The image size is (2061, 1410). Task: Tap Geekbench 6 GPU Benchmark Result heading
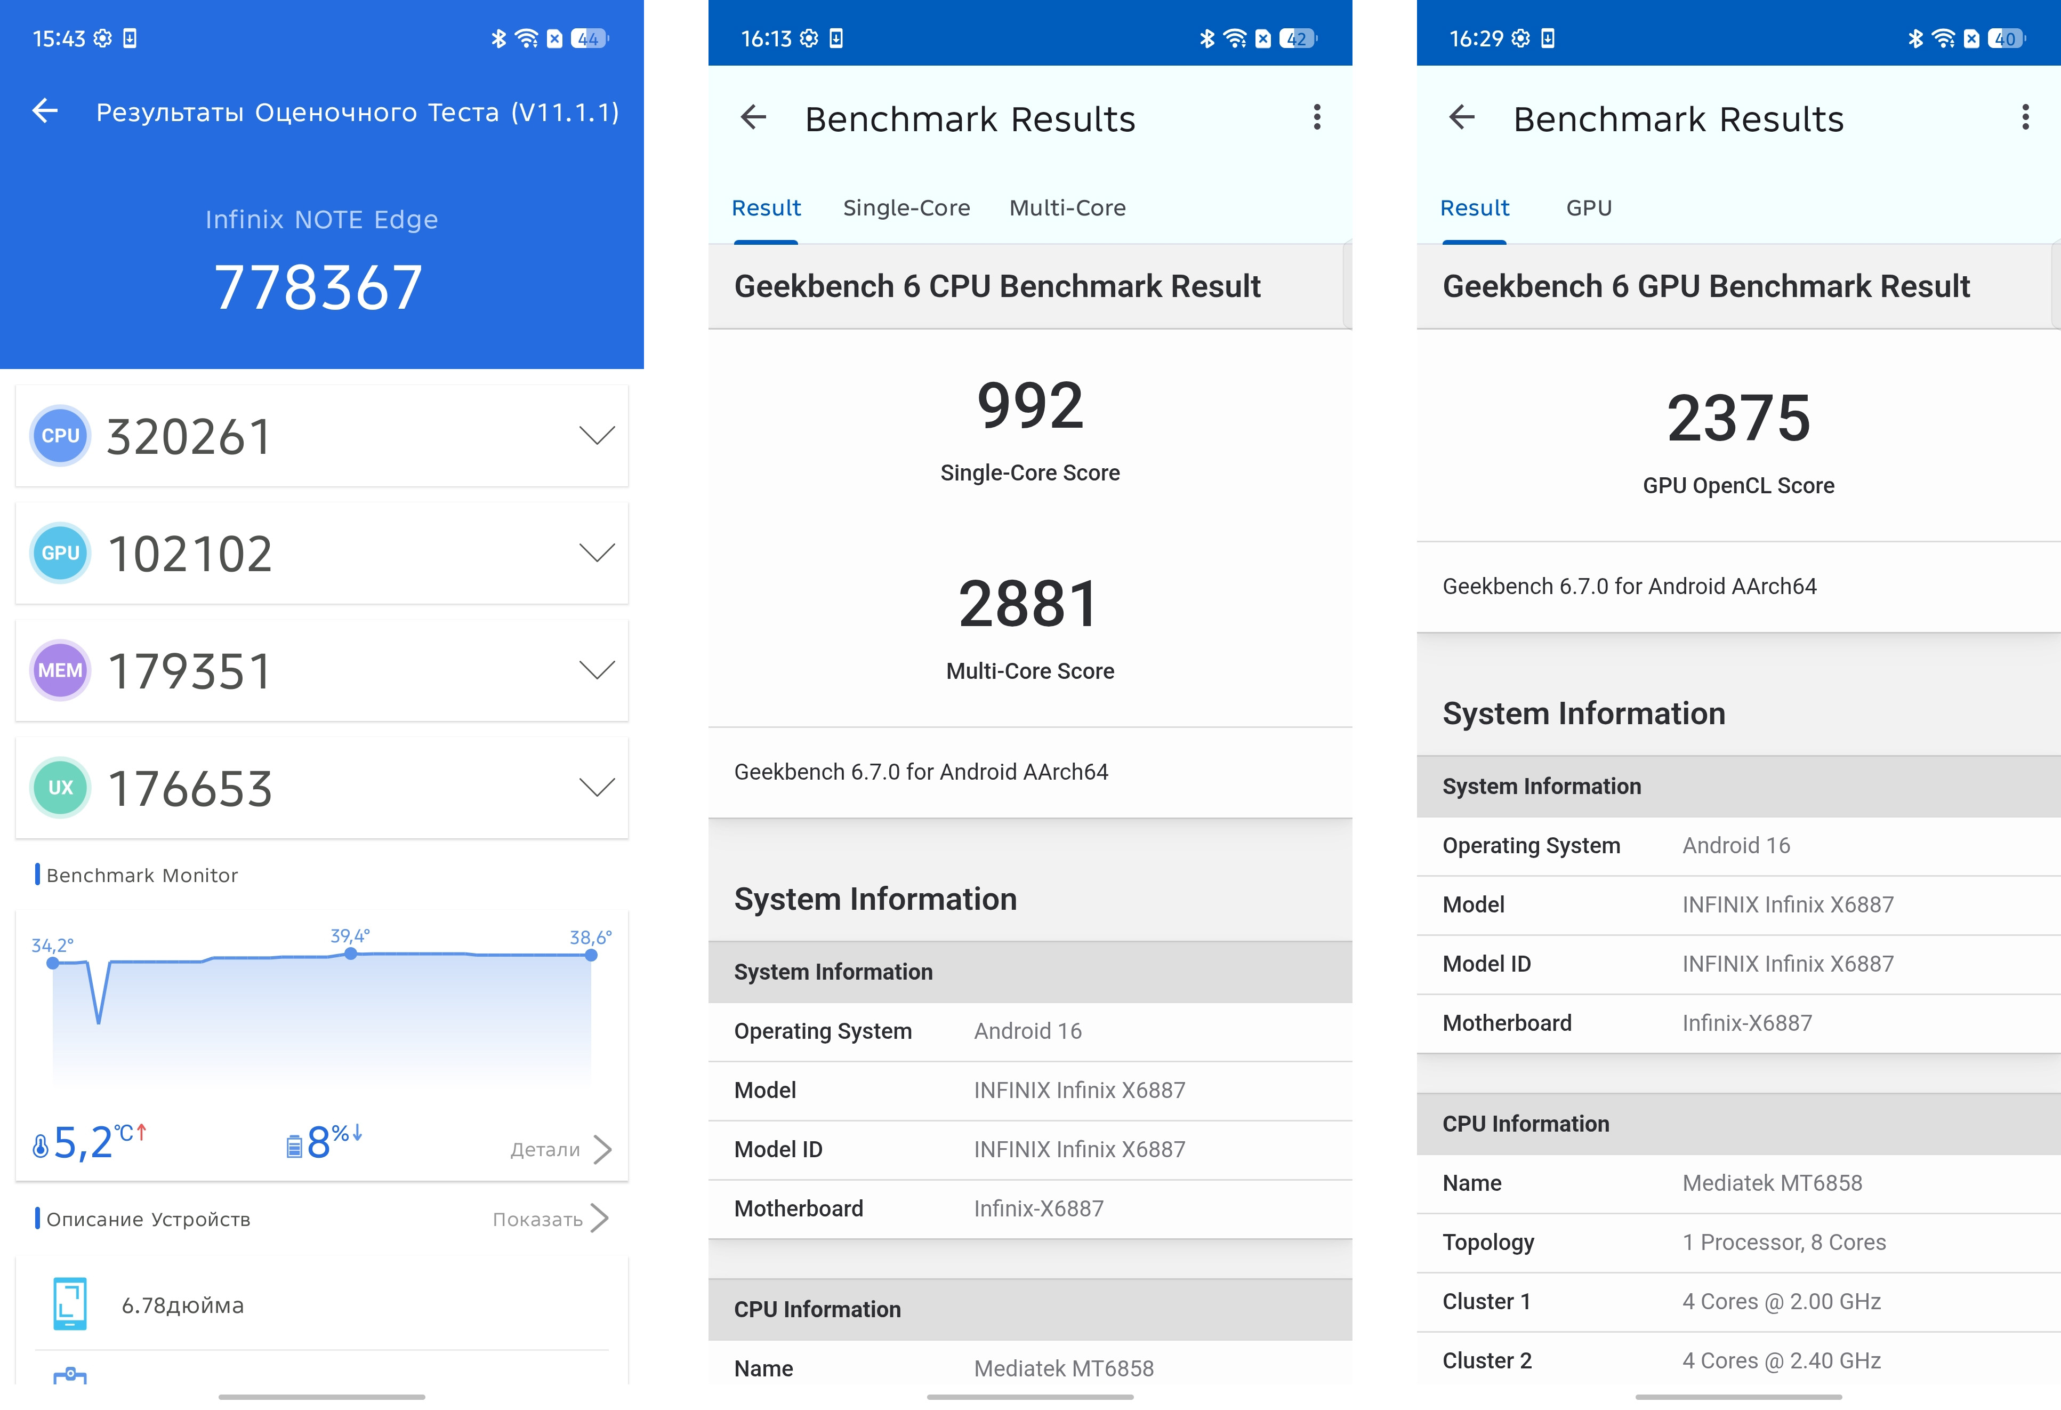pos(1706,286)
